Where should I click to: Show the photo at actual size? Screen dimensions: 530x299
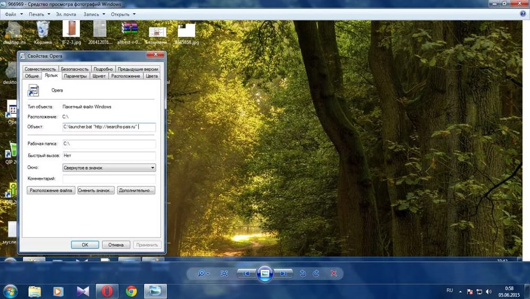click(224, 273)
